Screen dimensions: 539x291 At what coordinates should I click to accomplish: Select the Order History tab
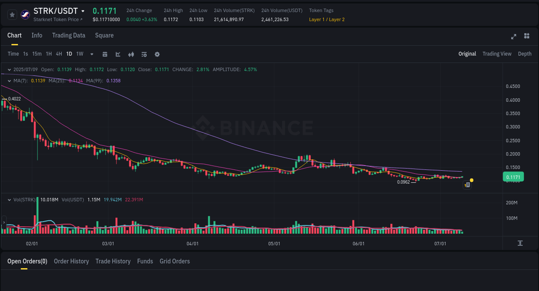[71, 261]
